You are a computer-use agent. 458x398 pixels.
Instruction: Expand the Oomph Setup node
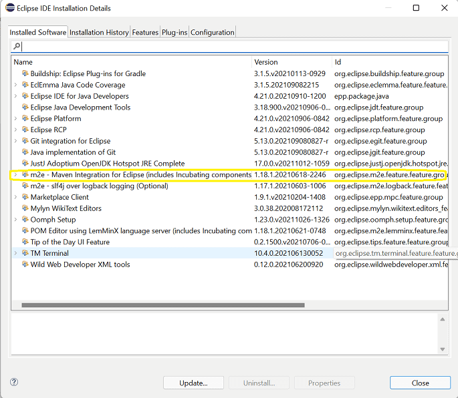[15, 219]
